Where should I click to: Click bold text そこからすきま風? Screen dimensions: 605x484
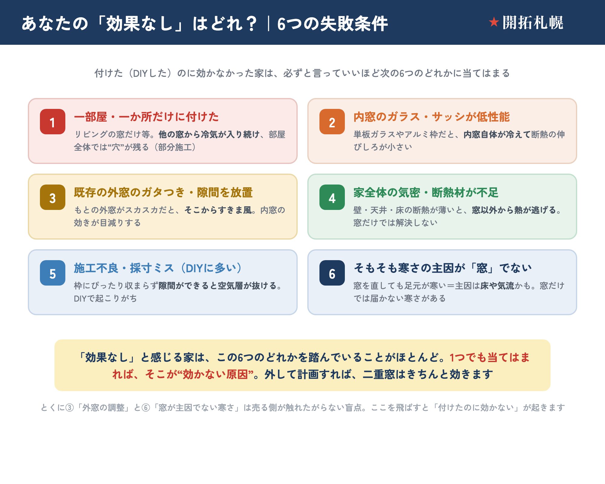(218, 210)
